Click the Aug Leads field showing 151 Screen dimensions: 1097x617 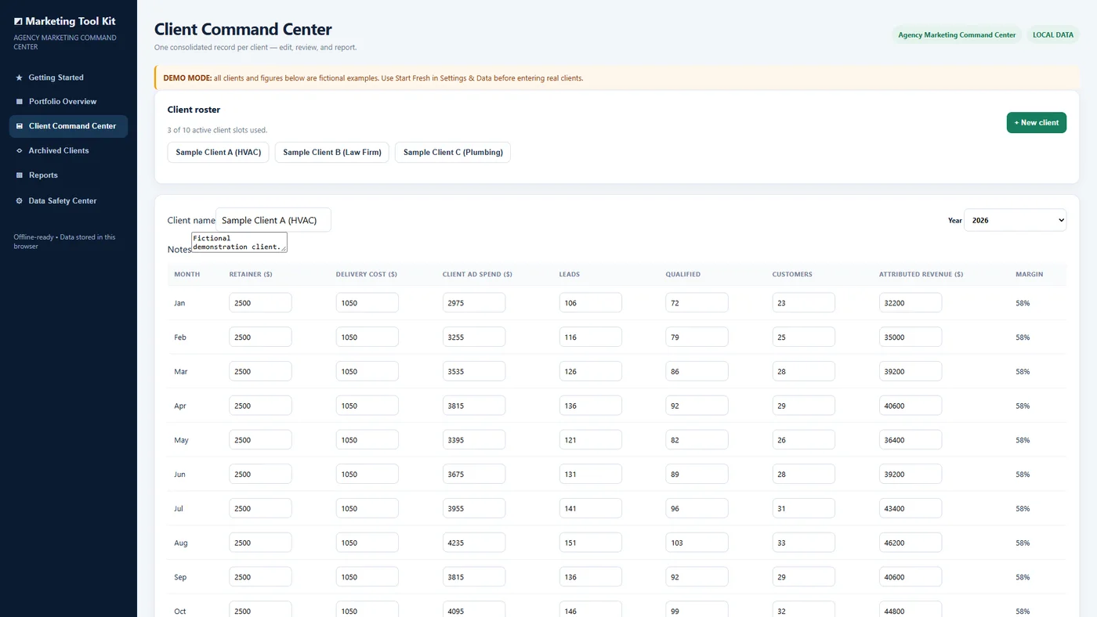tap(591, 543)
